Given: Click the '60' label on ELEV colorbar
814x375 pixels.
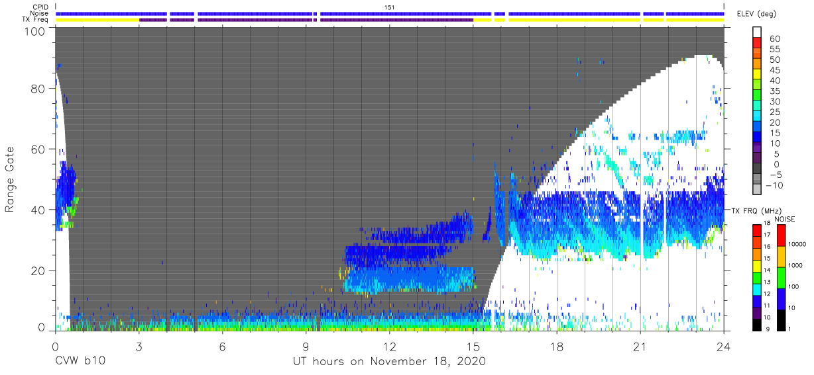Looking at the screenshot, I should tap(774, 39).
